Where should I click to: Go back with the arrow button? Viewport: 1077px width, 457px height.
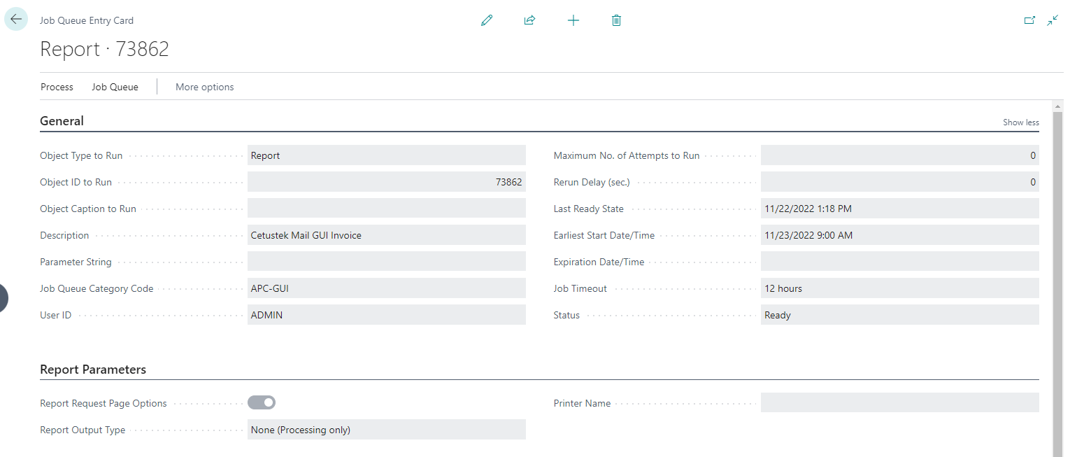[x=16, y=20]
